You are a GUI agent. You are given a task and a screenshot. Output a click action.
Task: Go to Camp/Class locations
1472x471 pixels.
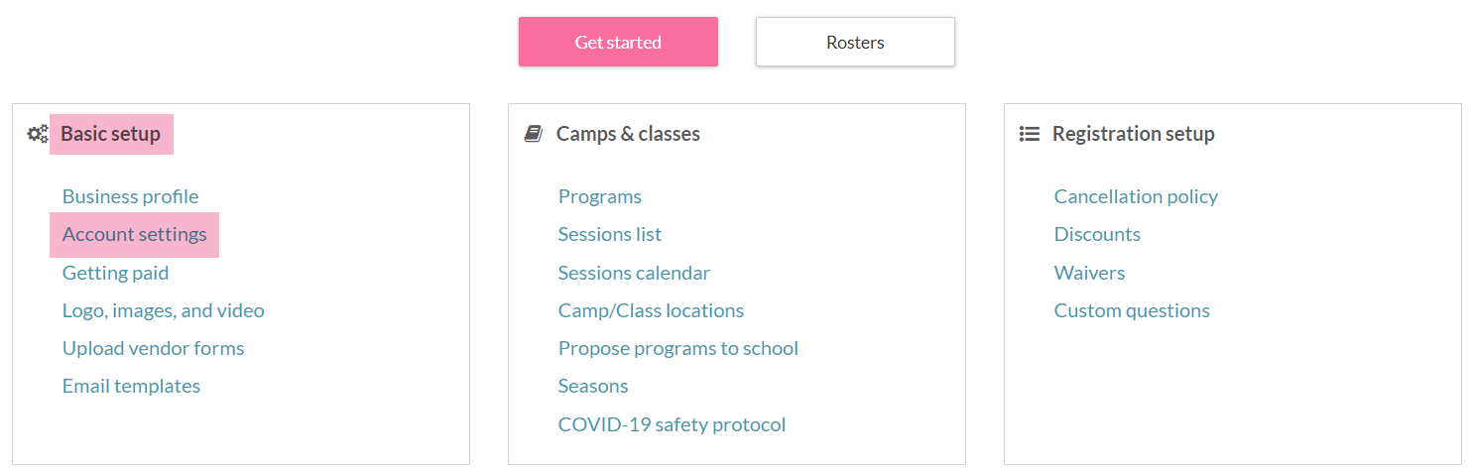coord(652,310)
